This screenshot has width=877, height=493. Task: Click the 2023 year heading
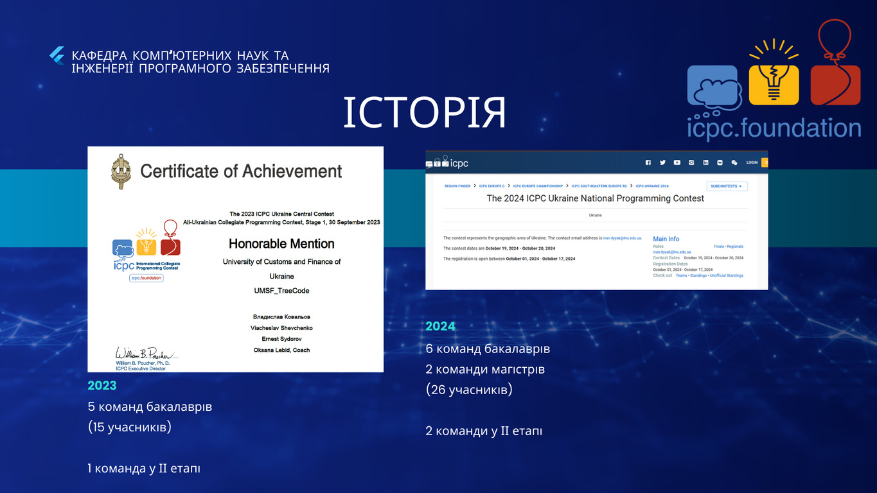(102, 385)
